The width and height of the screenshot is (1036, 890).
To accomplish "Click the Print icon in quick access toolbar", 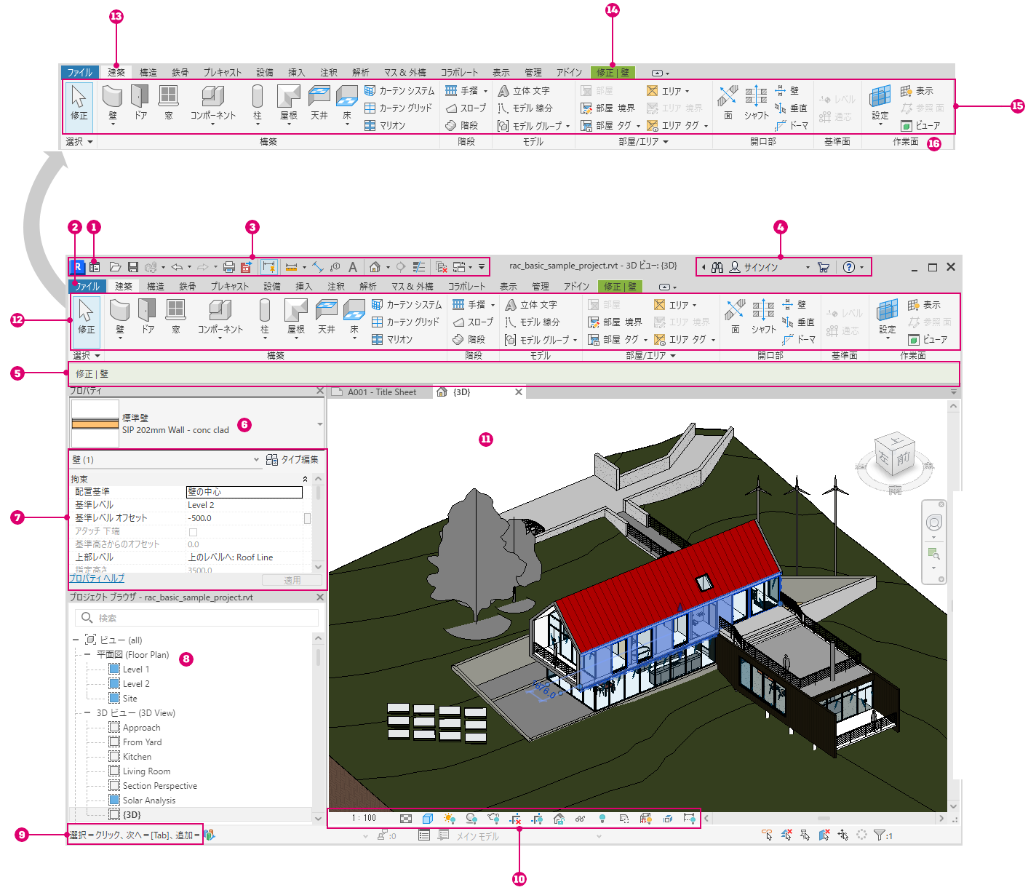I will 229,267.
